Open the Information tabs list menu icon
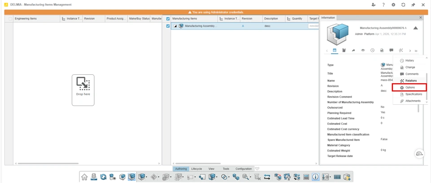 pyautogui.click(x=416, y=51)
